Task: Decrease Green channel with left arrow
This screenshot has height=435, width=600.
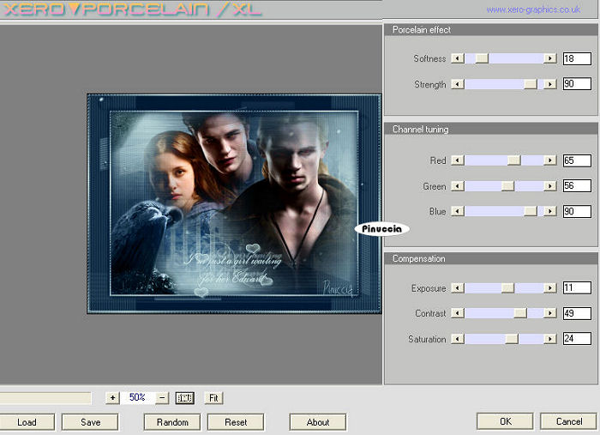Action: tap(457, 185)
